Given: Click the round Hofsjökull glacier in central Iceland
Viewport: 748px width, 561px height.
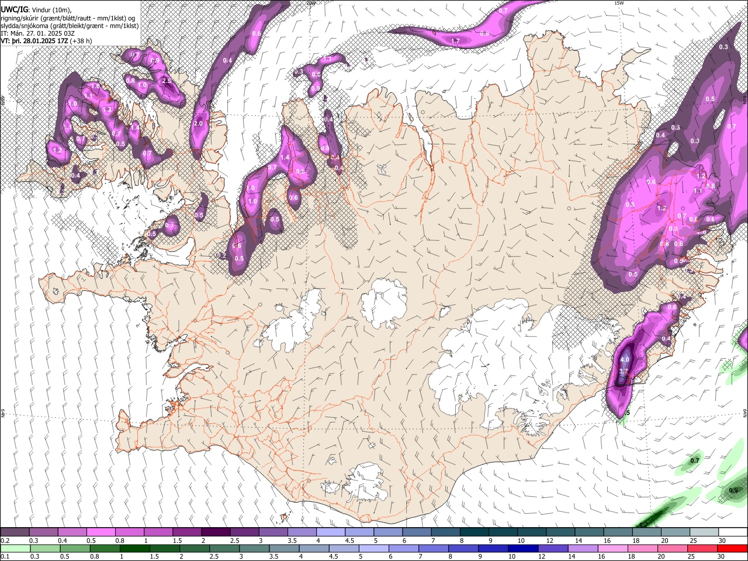Looking at the screenshot, I should click(x=384, y=303).
